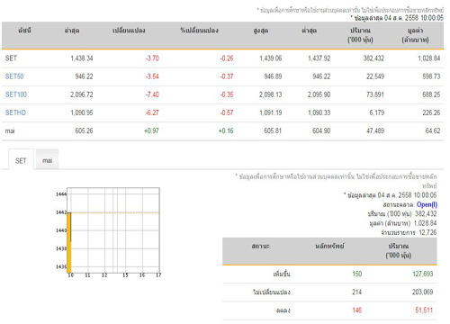450x324 pixels.
Task: Click mai percent change +0.16
Action: tap(226, 130)
